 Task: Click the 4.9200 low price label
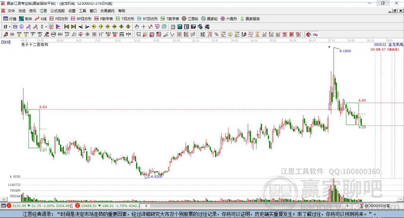157,177
